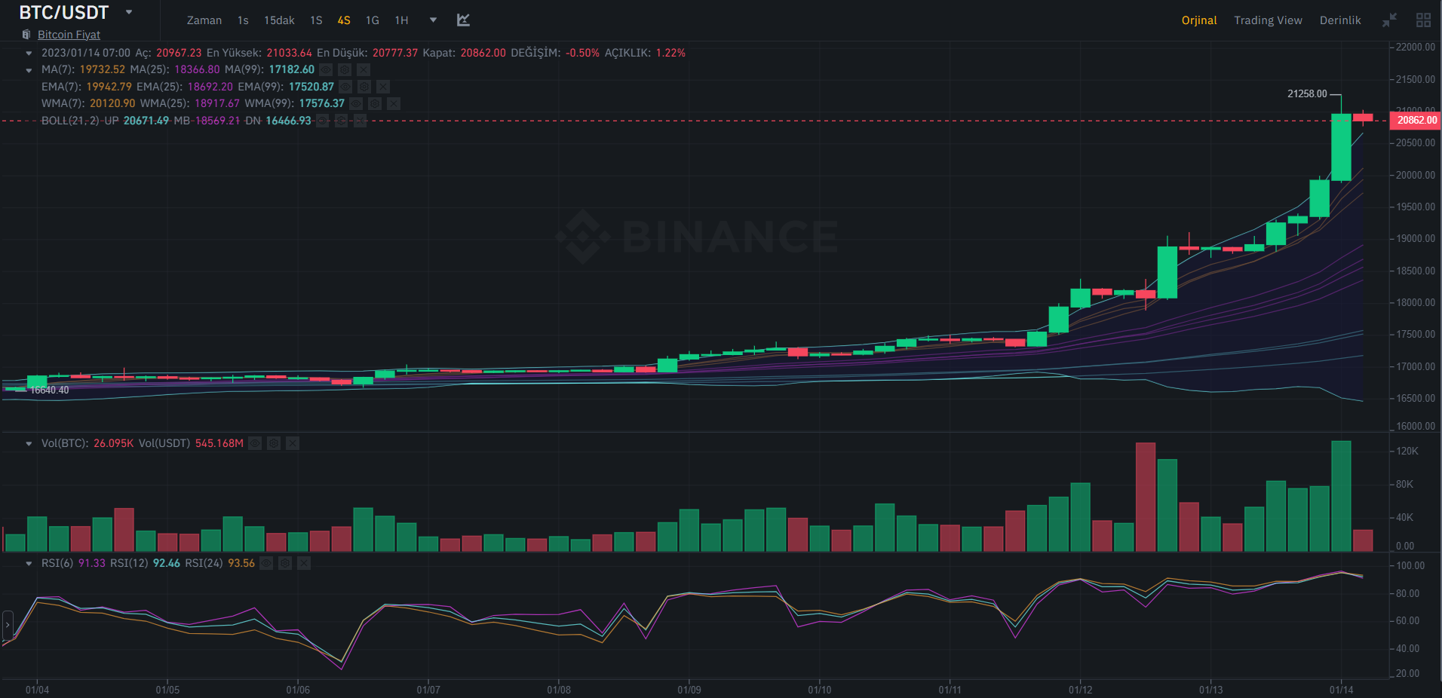The height and width of the screenshot is (698, 1442).
Task: Toggle visibility of the MA indicator
Action: [326, 69]
